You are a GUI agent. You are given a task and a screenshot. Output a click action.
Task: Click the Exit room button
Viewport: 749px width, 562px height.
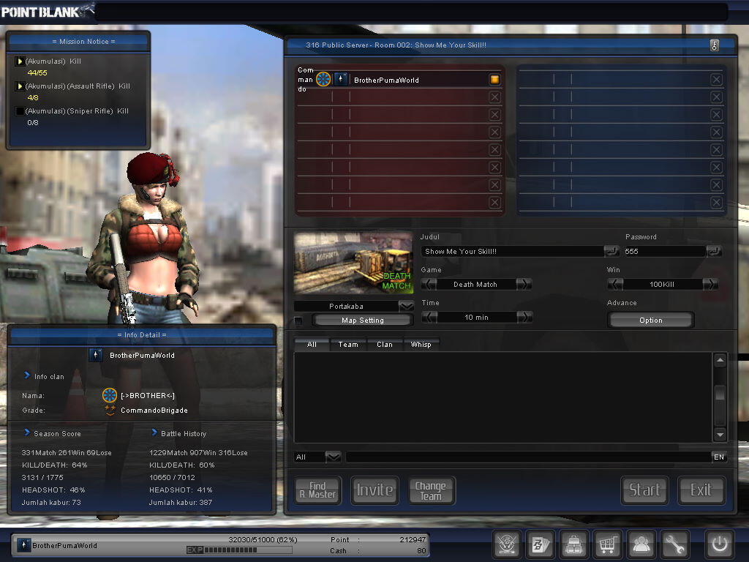tap(701, 490)
